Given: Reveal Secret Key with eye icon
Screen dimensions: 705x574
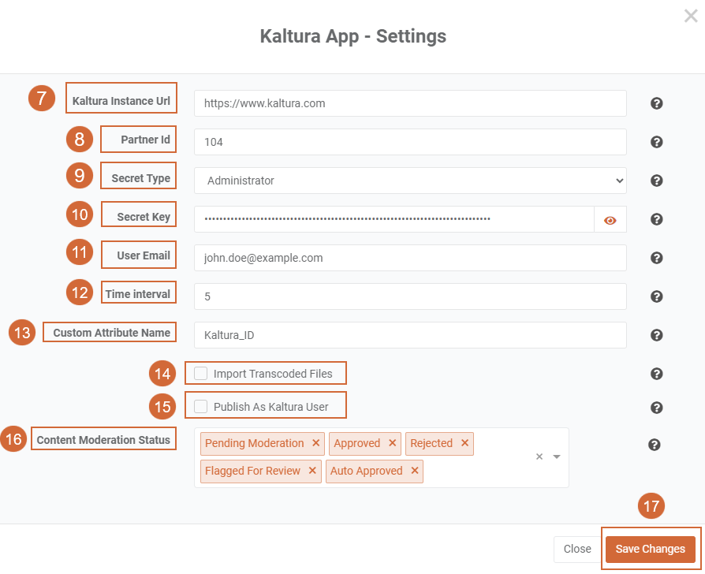Looking at the screenshot, I should 610,220.
